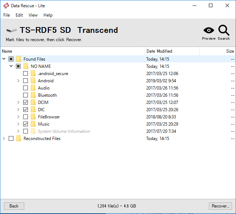Click the Recover... button
This screenshot has height=214, width=236.
(220, 206)
